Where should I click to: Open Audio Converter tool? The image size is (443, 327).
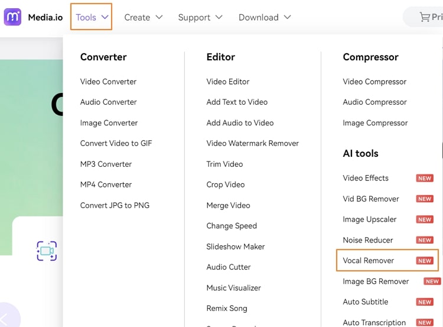[109, 102]
